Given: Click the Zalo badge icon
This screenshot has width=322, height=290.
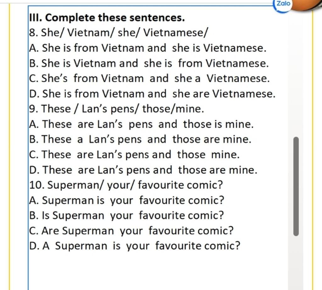Looking at the screenshot, I should click(x=283, y=4).
